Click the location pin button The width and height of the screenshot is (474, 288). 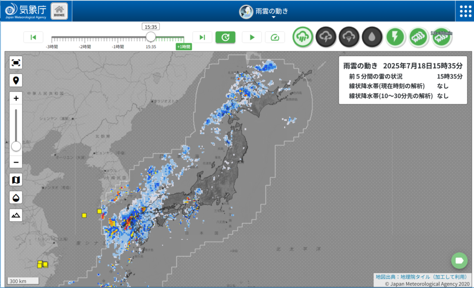coord(16,81)
